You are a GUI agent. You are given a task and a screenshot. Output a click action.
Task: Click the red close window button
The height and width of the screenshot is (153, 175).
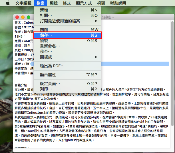[17, 17]
